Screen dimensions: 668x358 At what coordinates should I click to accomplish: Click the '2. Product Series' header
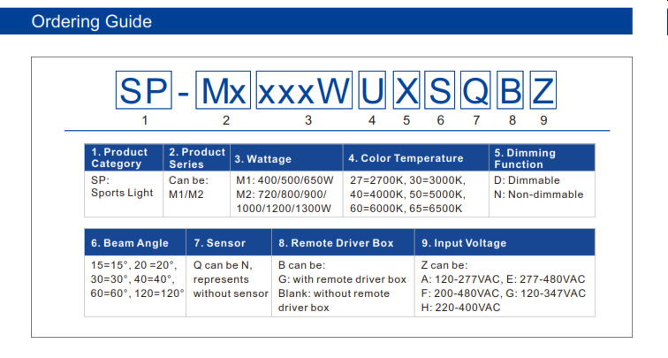click(x=197, y=157)
